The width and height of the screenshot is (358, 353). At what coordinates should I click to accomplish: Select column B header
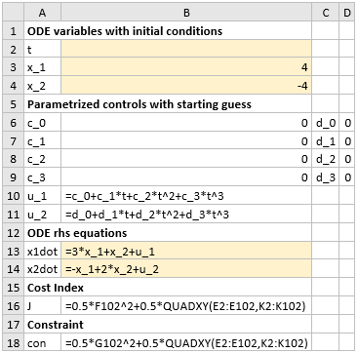coord(186,13)
